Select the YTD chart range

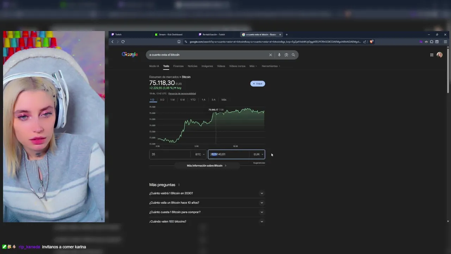(x=193, y=99)
